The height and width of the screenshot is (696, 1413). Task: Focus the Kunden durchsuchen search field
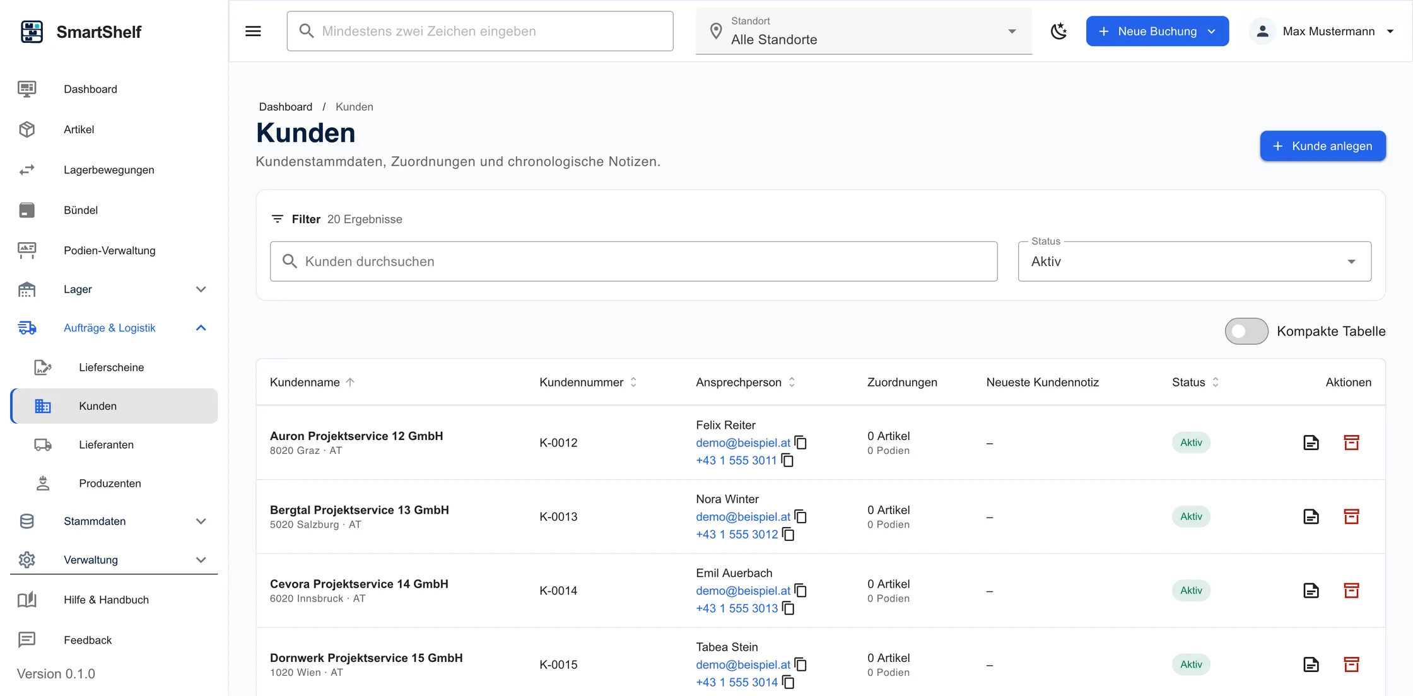pos(633,262)
